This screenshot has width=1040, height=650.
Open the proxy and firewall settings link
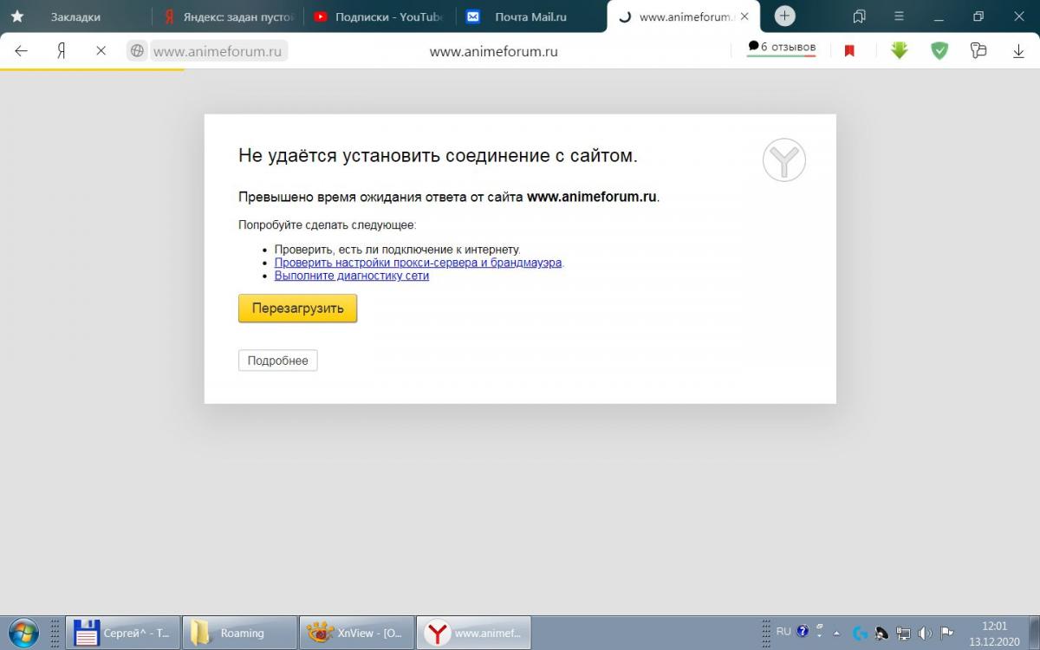pos(418,263)
